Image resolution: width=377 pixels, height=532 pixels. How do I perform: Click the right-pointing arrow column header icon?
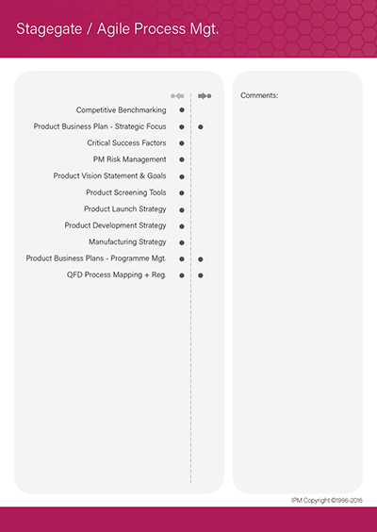pos(205,96)
